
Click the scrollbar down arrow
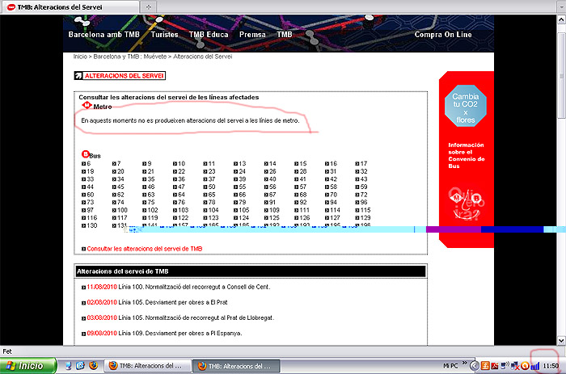point(561,340)
